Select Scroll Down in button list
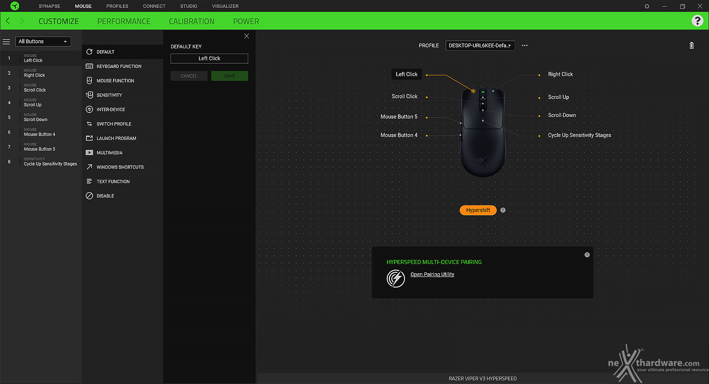The height and width of the screenshot is (384, 709). pyautogui.click(x=41, y=117)
